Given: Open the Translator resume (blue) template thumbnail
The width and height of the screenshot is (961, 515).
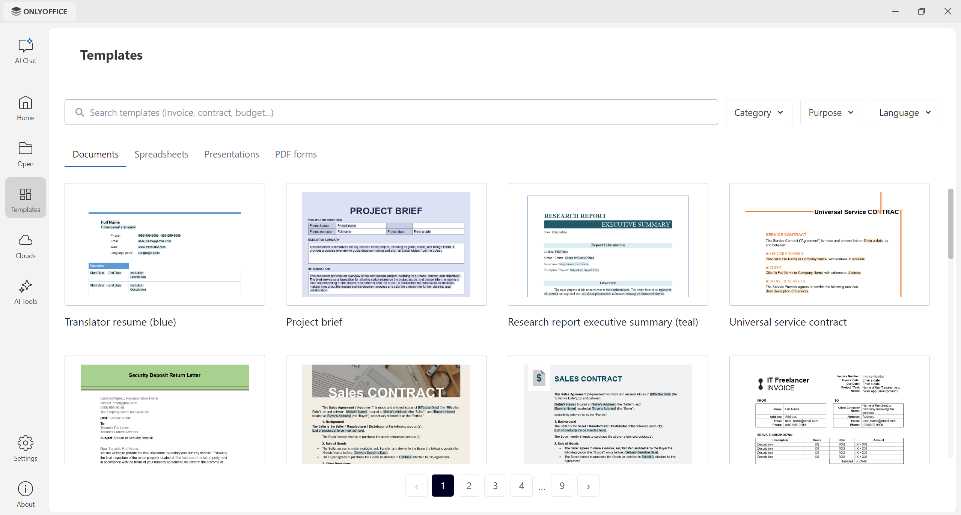Looking at the screenshot, I should coord(165,244).
